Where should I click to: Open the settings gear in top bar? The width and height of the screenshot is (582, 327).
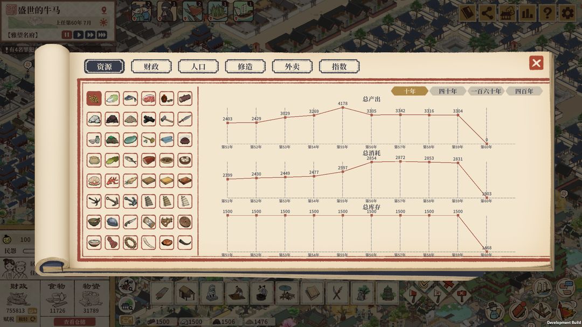(x=567, y=13)
